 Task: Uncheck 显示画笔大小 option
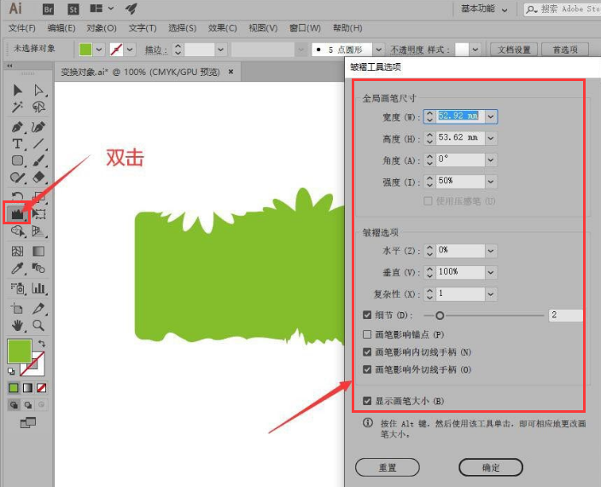367,400
